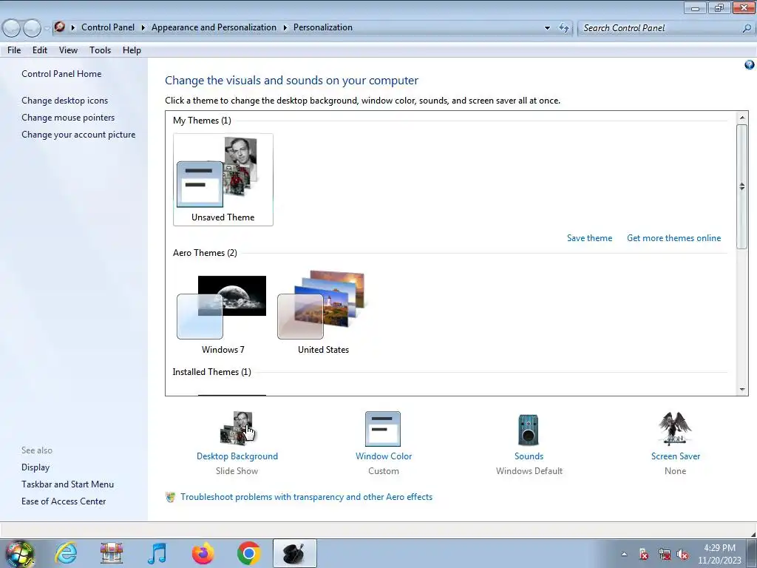Open the Help menu

[x=132, y=50]
